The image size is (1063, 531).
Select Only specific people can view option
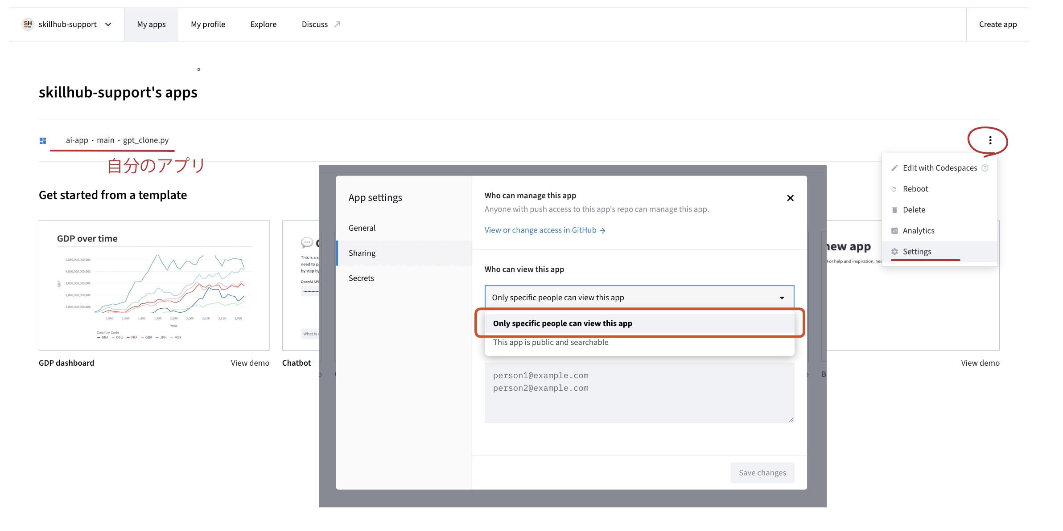(639, 323)
